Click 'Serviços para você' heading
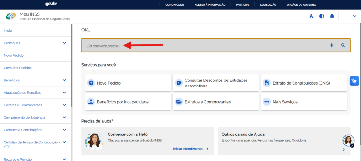361x161 pixels. (x=99, y=65)
